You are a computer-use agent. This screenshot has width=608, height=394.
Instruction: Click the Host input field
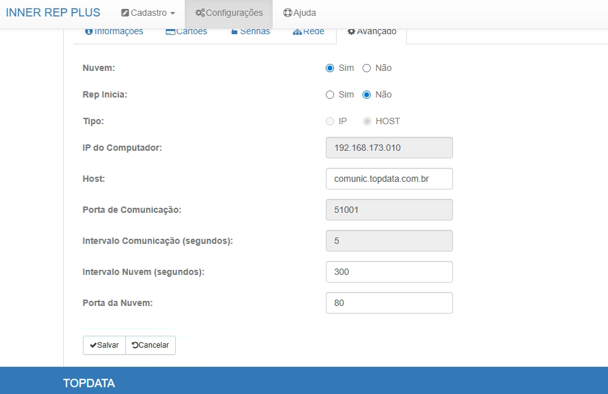[x=389, y=179]
